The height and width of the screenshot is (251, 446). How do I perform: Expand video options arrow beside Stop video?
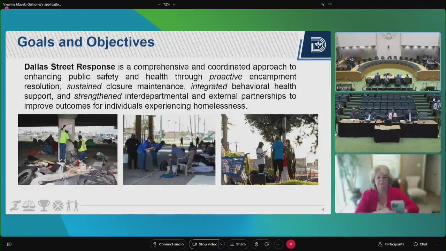pos(221,244)
